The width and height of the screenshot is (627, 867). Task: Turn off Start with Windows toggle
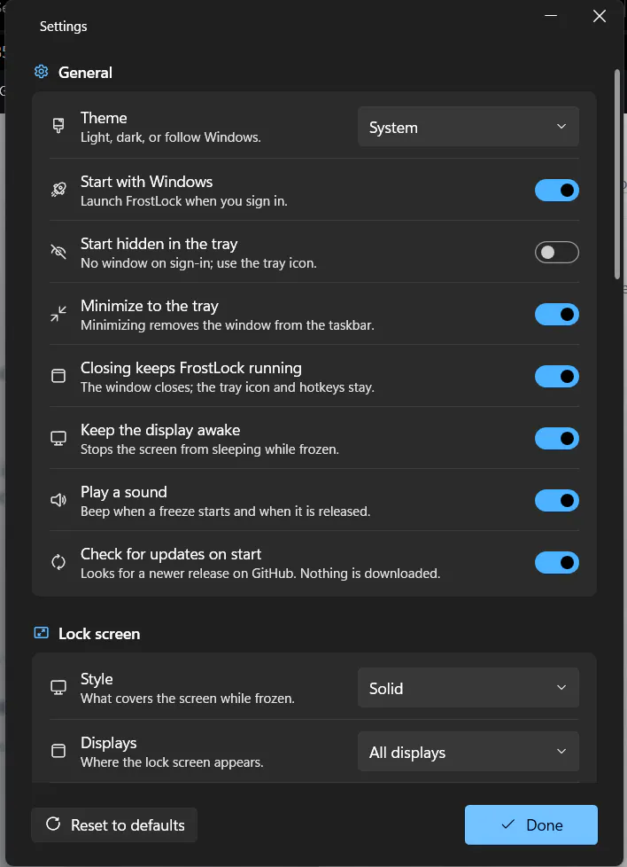click(x=557, y=191)
